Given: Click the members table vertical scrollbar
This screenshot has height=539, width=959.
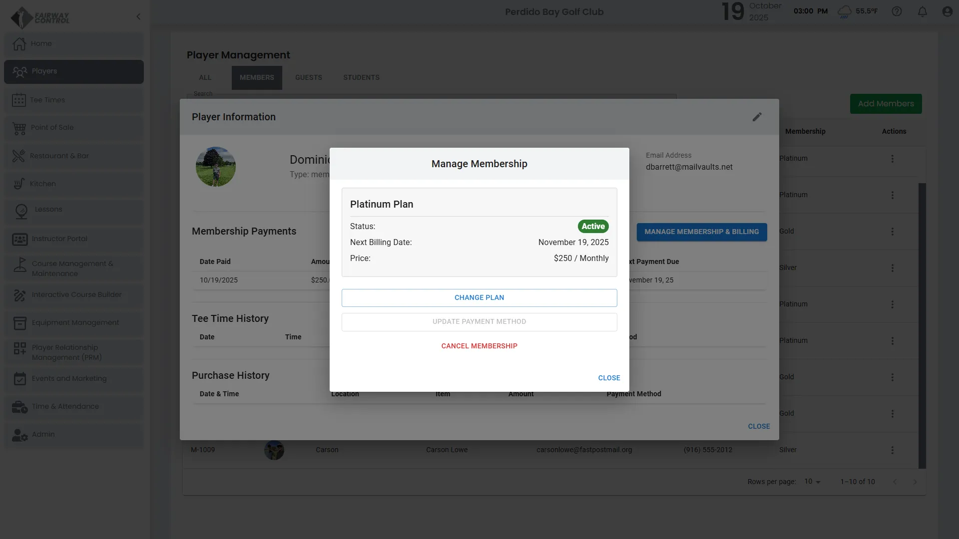Looking at the screenshot, I should click(x=922, y=325).
